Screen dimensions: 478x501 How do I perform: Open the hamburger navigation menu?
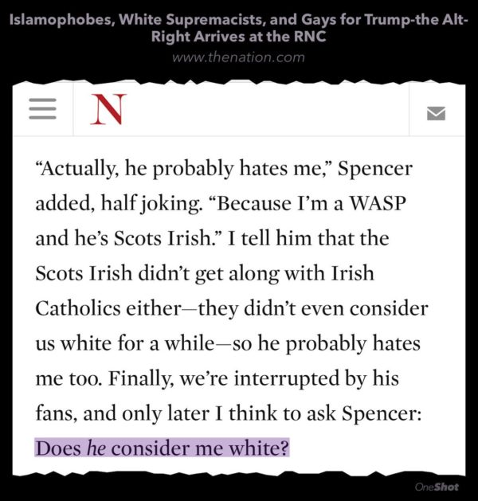[x=43, y=109]
